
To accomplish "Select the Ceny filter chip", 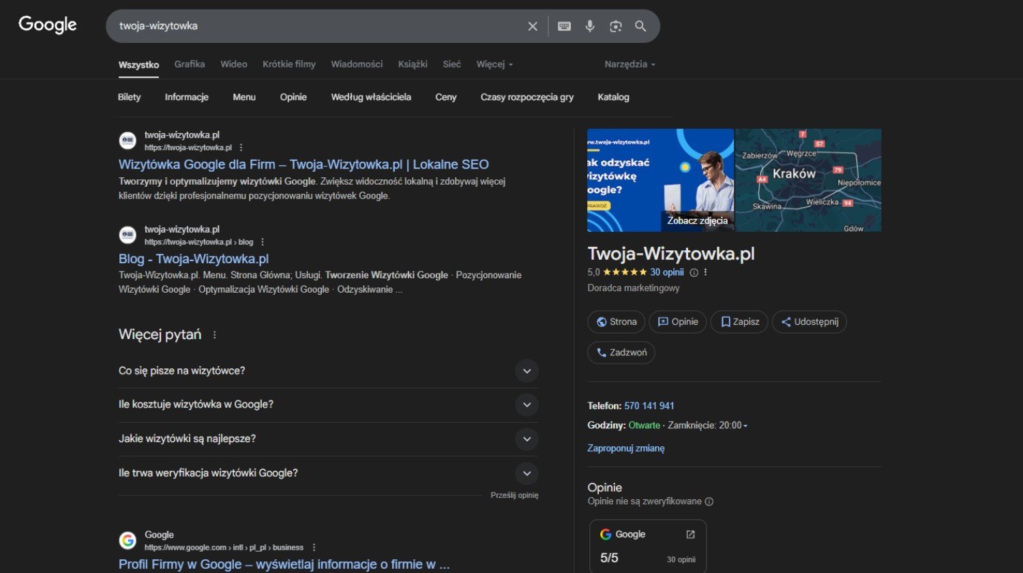I will tap(446, 97).
